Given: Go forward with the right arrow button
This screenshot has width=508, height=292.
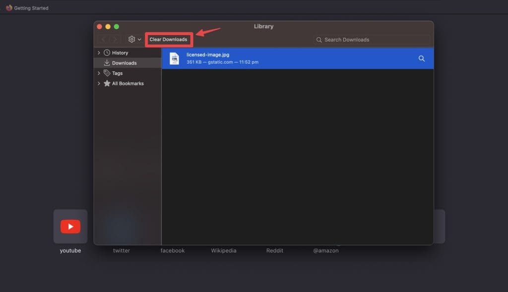Looking at the screenshot, I should [x=114, y=40].
